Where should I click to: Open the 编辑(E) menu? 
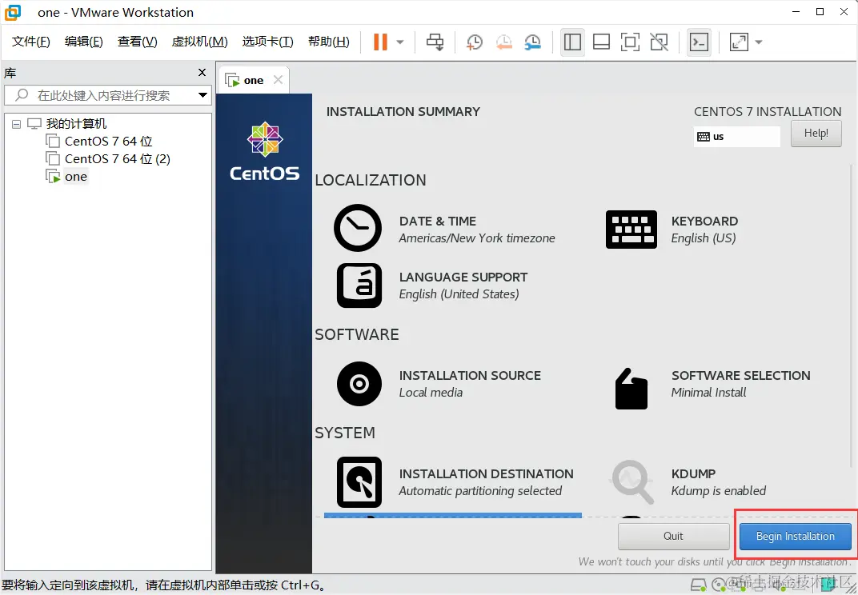click(83, 42)
